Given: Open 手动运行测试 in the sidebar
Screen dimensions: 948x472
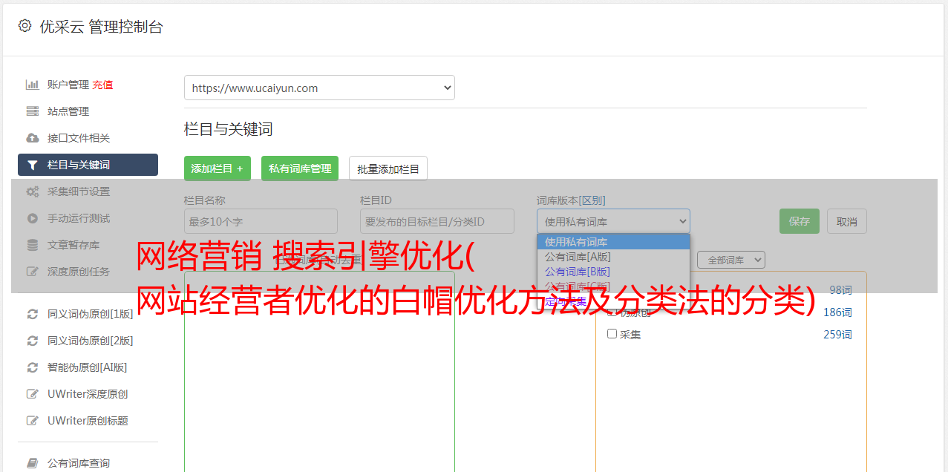Looking at the screenshot, I should pos(79,218).
